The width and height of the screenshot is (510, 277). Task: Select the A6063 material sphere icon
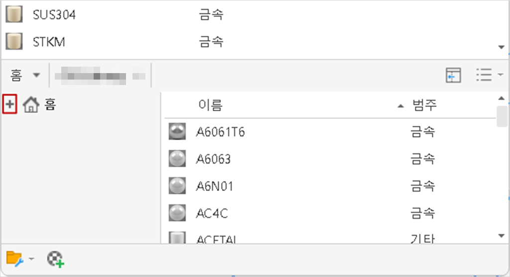point(177,159)
